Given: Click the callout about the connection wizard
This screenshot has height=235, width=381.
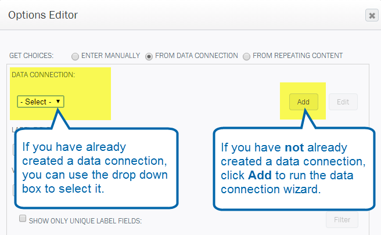Looking at the screenshot, I should point(294,168).
